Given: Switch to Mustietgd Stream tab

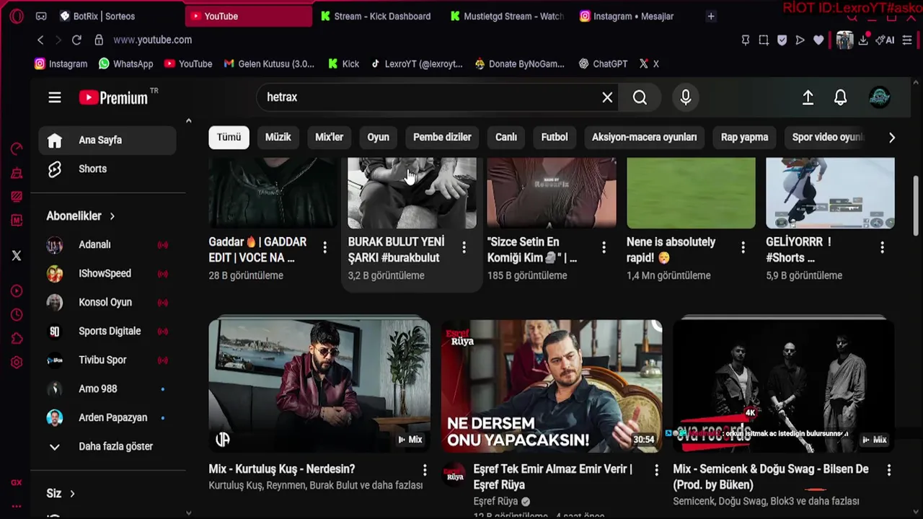Looking at the screenshot, I should (x=507, y=16).
